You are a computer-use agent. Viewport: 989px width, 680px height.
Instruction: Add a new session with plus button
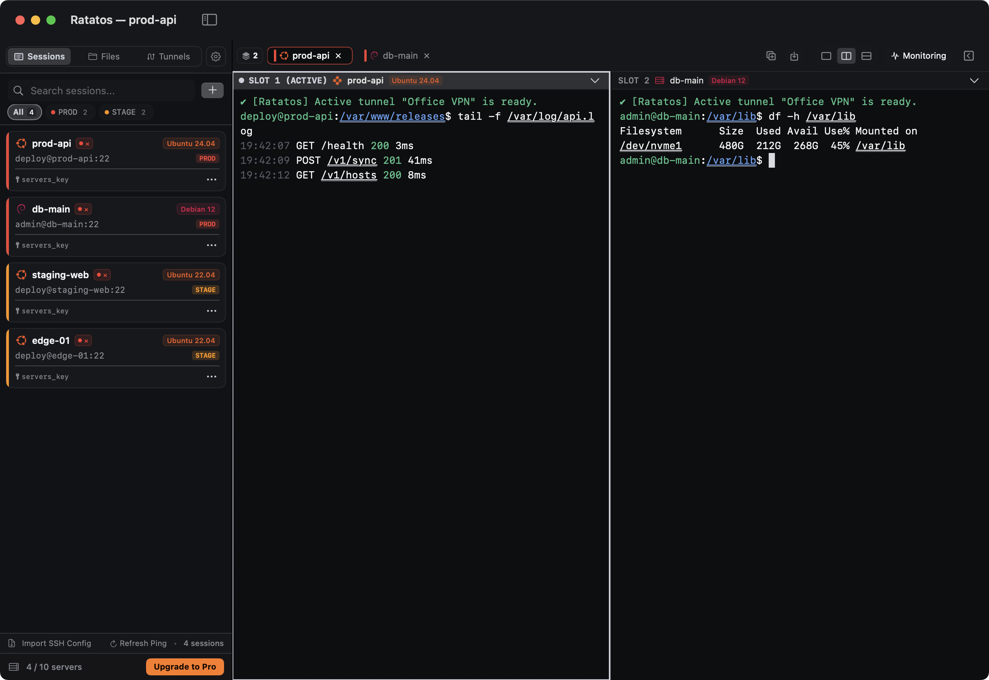[x=212, y=90]
